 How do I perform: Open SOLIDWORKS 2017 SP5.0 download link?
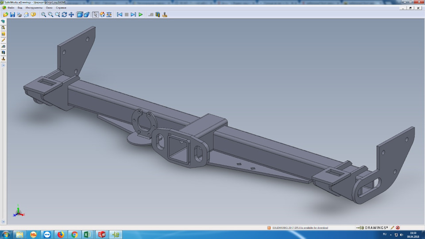(x=300, y=228)
